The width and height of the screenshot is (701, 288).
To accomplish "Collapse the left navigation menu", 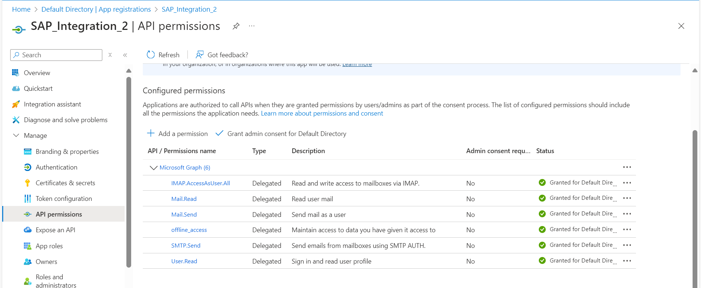I will tap(125, 55).
